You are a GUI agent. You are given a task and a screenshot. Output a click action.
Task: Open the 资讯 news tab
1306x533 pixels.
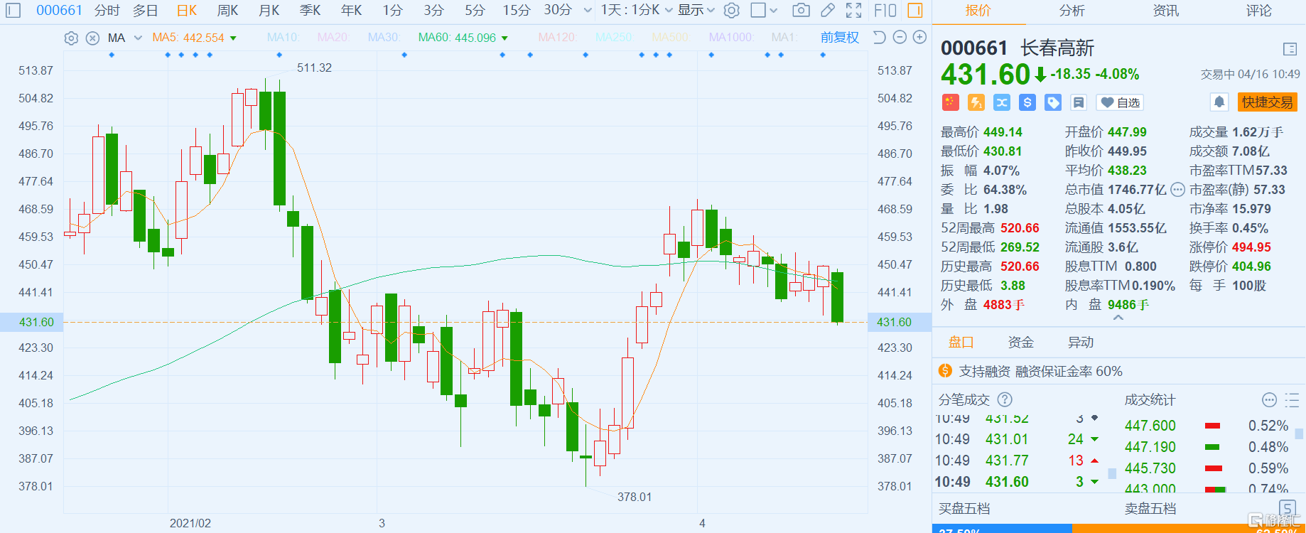pos(1165,11)
